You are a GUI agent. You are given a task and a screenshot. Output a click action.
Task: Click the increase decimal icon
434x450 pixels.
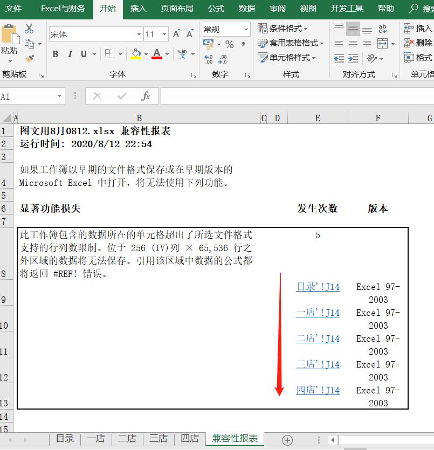(x=208, y=58)
